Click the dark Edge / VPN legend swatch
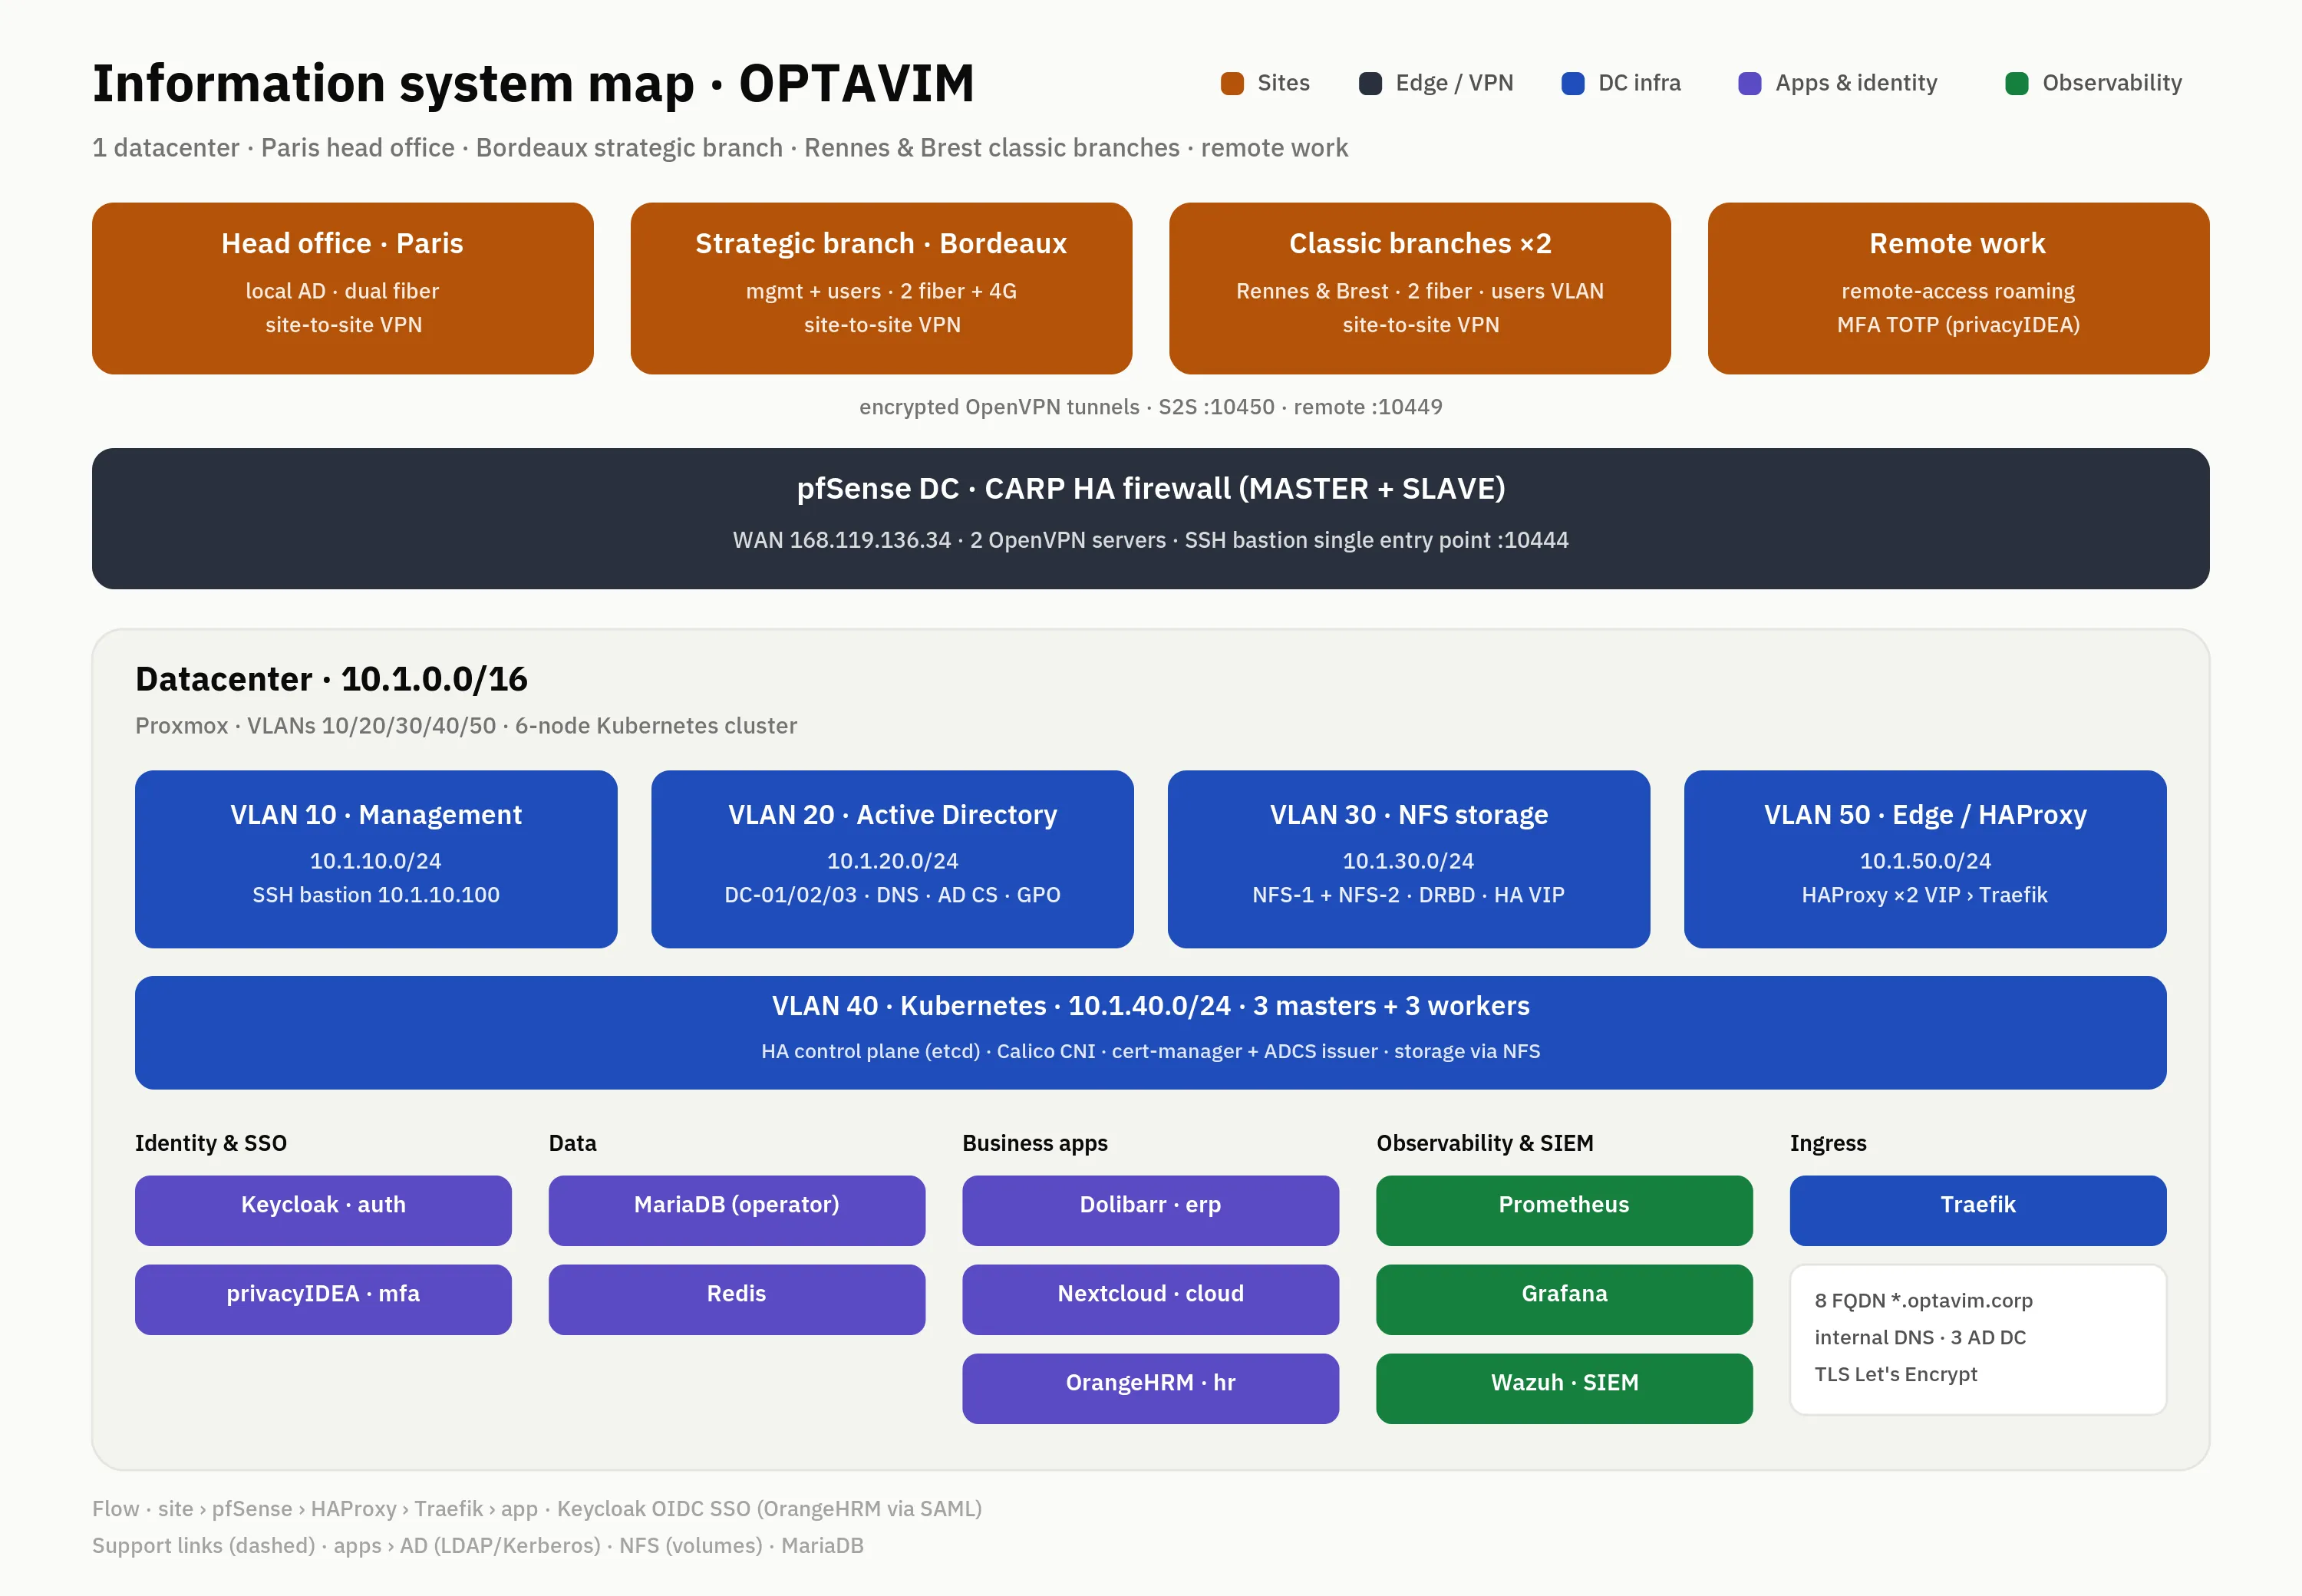 click(1370, 83)
